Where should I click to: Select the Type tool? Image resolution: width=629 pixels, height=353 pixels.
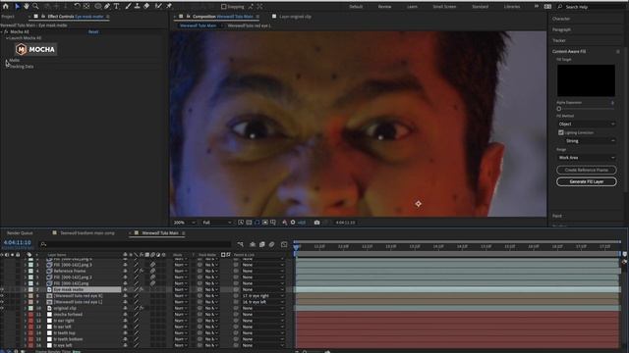click(116, 6)
